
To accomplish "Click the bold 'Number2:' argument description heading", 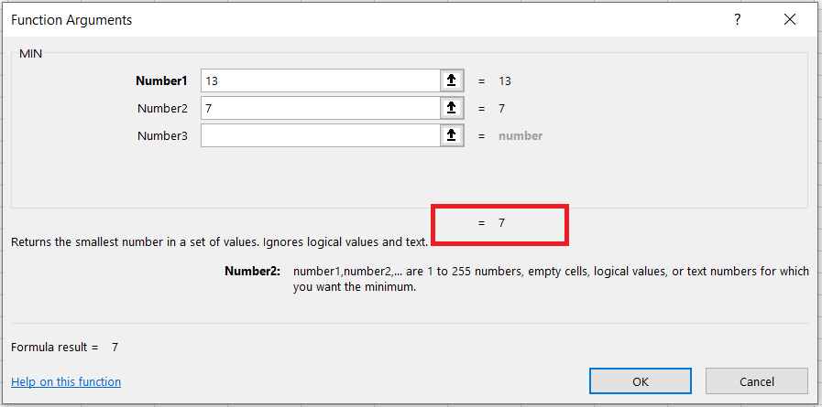I will click(x=252, y=272).
